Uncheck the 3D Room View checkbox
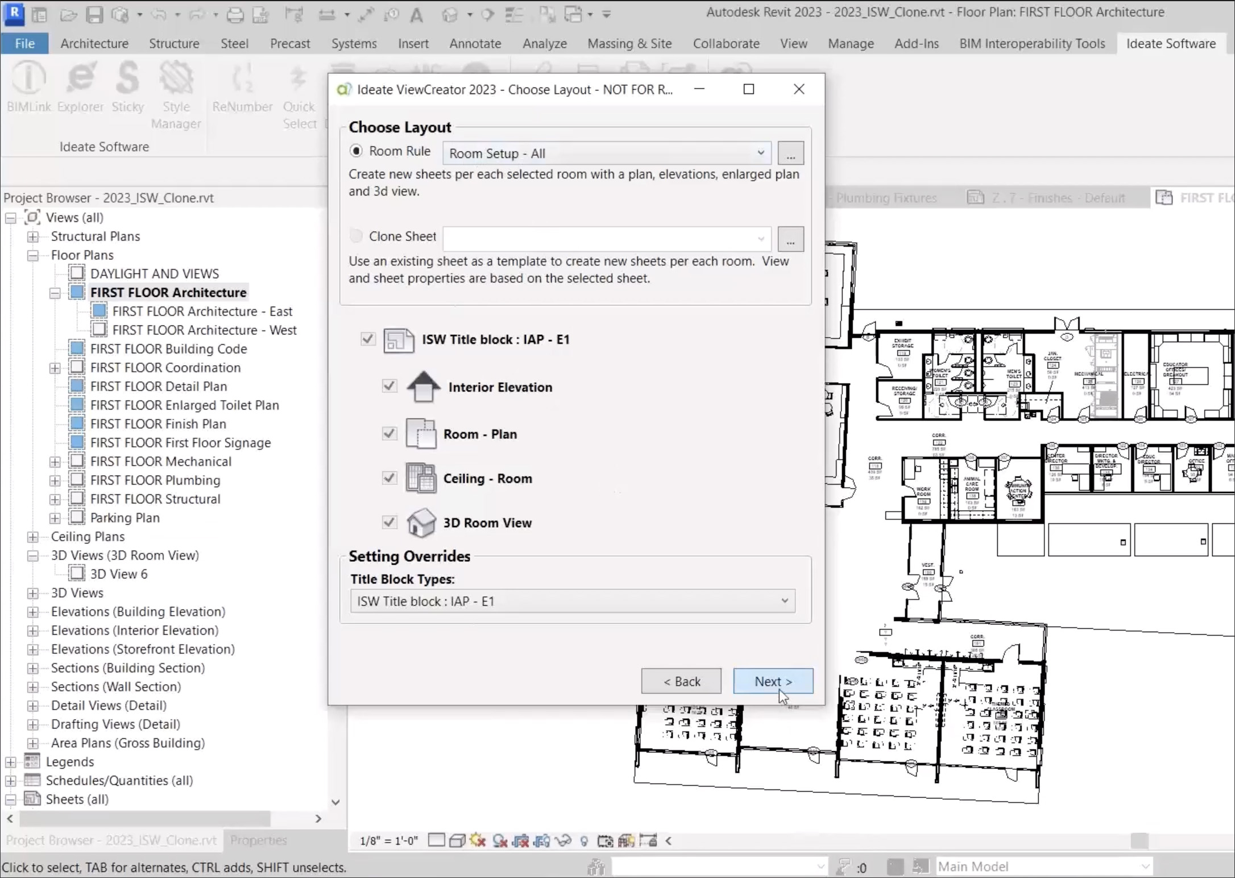The height and width of the screenshot is (878, 1235). pyautogui.click(x=389, y=522)
